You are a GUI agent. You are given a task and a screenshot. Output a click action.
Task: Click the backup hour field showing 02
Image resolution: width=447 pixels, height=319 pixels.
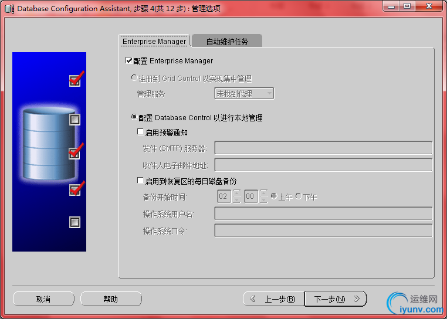click(x=224, y=196)
